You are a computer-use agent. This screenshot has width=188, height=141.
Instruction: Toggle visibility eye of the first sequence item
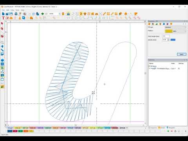(x=151, y=69)
